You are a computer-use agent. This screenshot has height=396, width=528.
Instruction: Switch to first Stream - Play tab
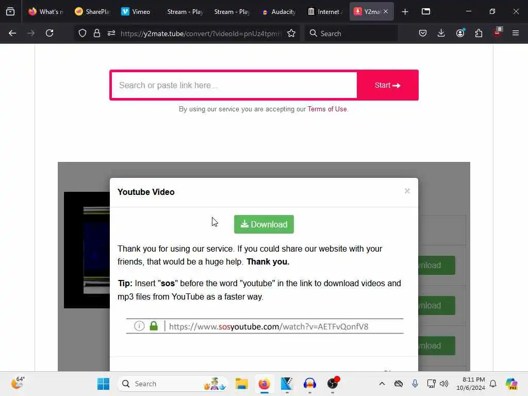pos(185,12)
